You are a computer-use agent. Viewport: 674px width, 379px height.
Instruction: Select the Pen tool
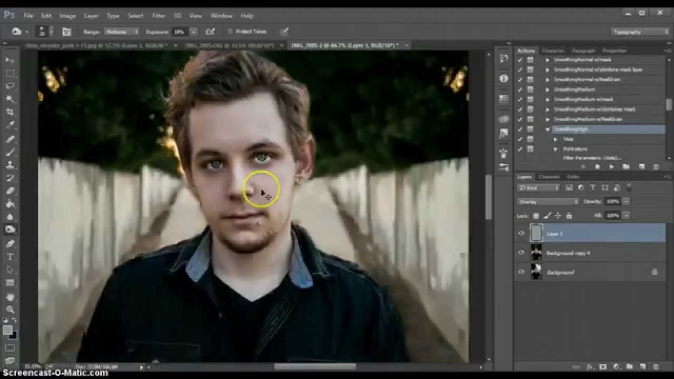11,244
